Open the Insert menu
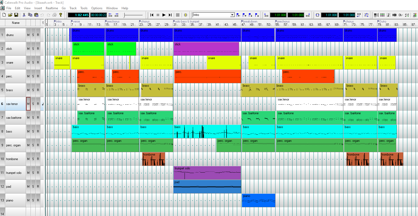Viewport: 418px width, 216px height. [38, 8]
